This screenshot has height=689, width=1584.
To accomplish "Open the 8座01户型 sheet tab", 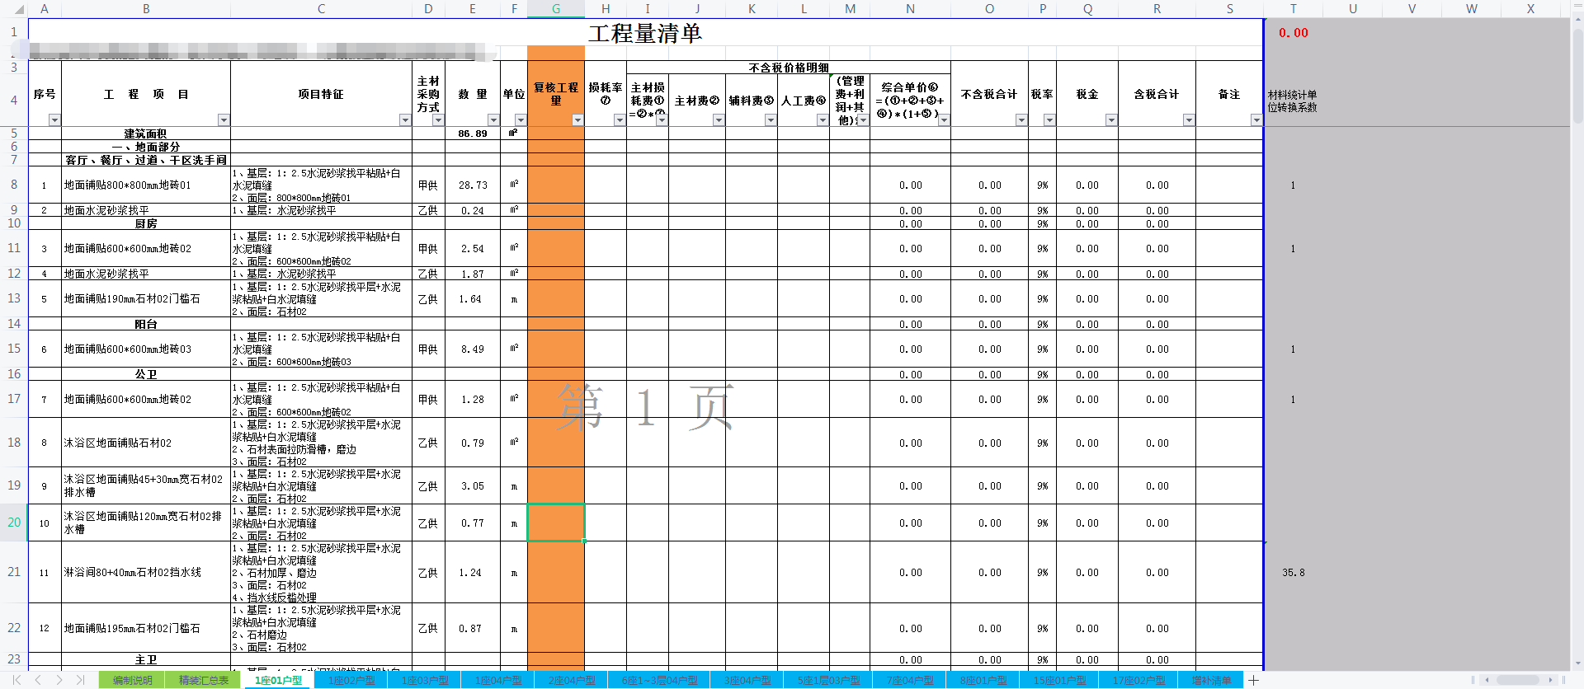I will (983, 680).
